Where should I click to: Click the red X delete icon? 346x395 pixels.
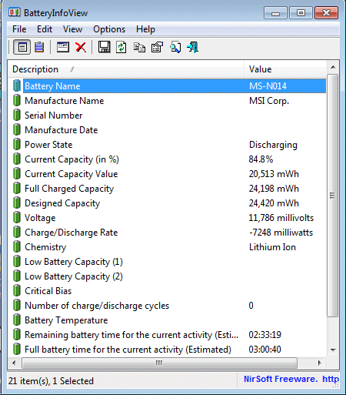81,47
